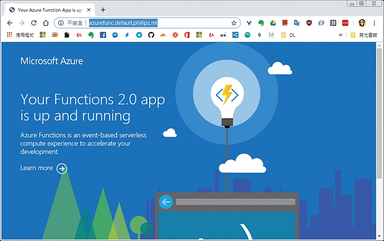
Task: Open the teal mountain circle bookmark
Action: (247, 35)
